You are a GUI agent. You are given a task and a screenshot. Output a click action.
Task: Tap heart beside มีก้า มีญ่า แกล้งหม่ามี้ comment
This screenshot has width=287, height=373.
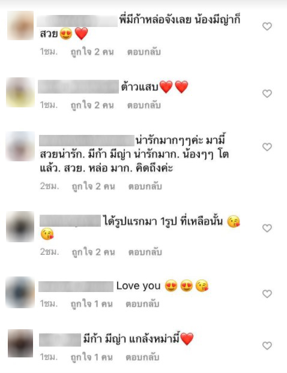click(267, 345)
